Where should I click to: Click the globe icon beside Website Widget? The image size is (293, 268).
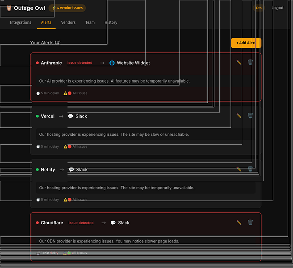click(x=112, y=63)
